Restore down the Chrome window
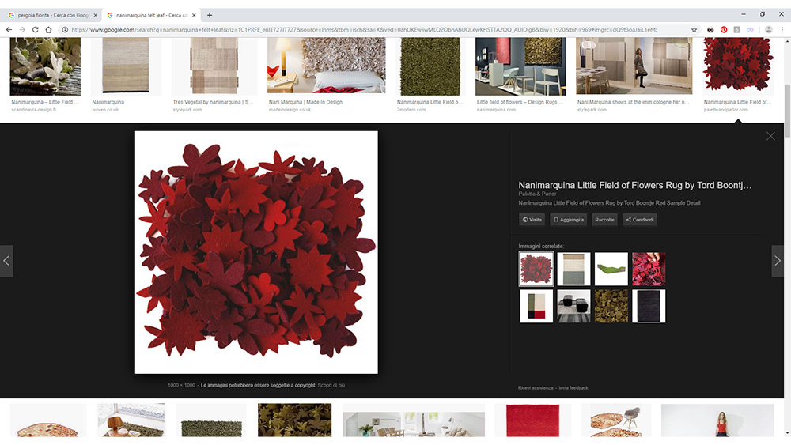The image size is (791, 445). [763, 14]
